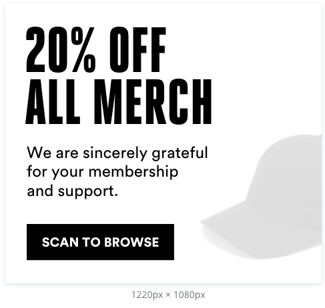Select the "We are sincerely grateful" text line
This screenshot has width=325, height=308.
coord(117,153)
